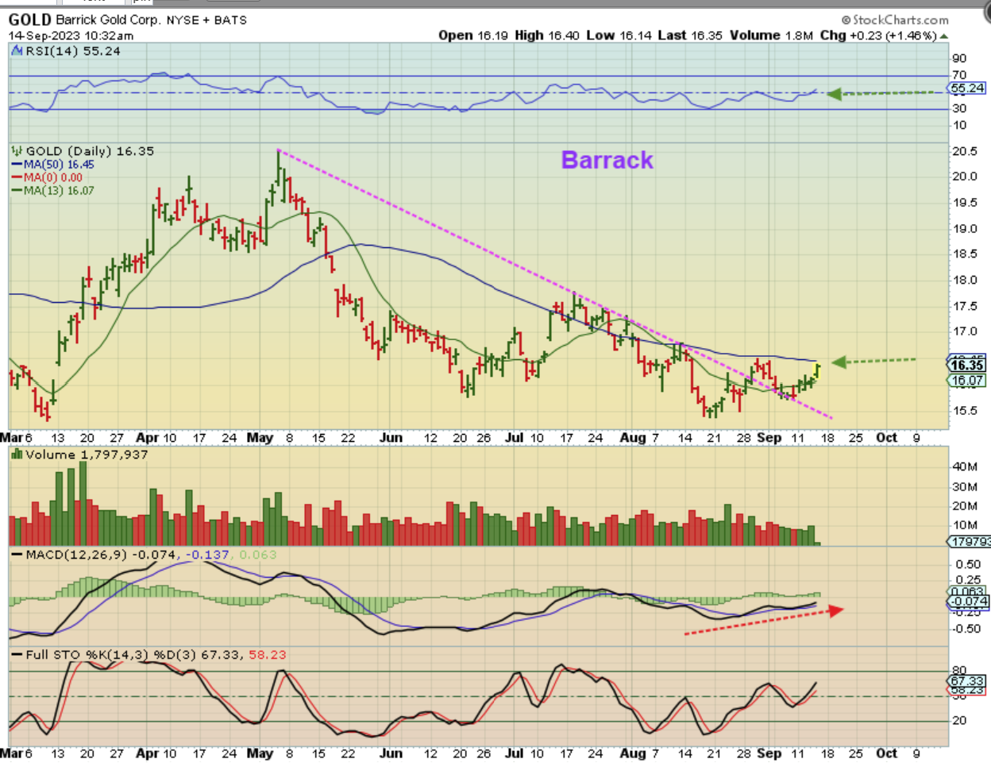Click the 15.5 price axis label
The width and height of the screenshot is (991, 763).
tap(965, 411)
